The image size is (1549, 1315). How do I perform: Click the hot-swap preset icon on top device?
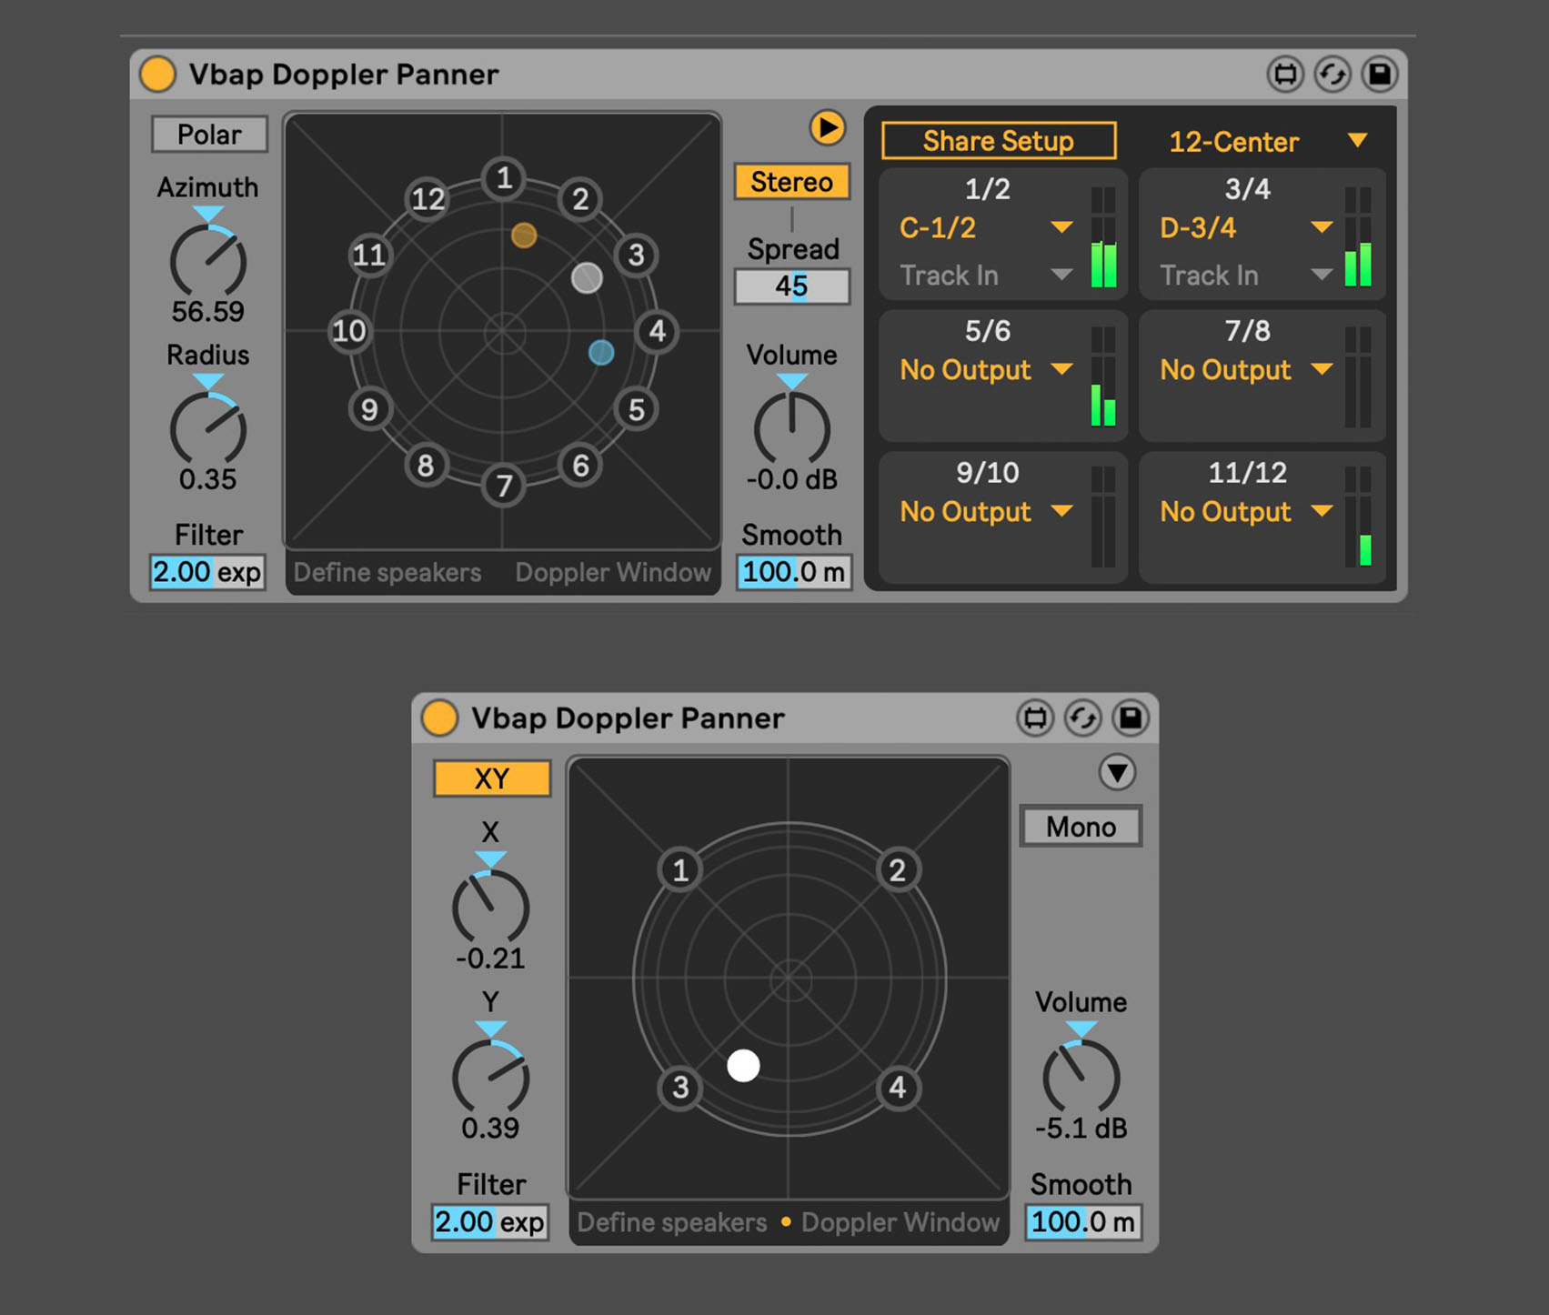point(1333,75)
